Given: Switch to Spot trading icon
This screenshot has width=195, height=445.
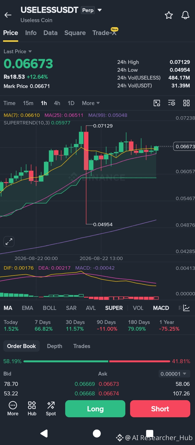Looking at the screenshot, I should coord(51,409).
